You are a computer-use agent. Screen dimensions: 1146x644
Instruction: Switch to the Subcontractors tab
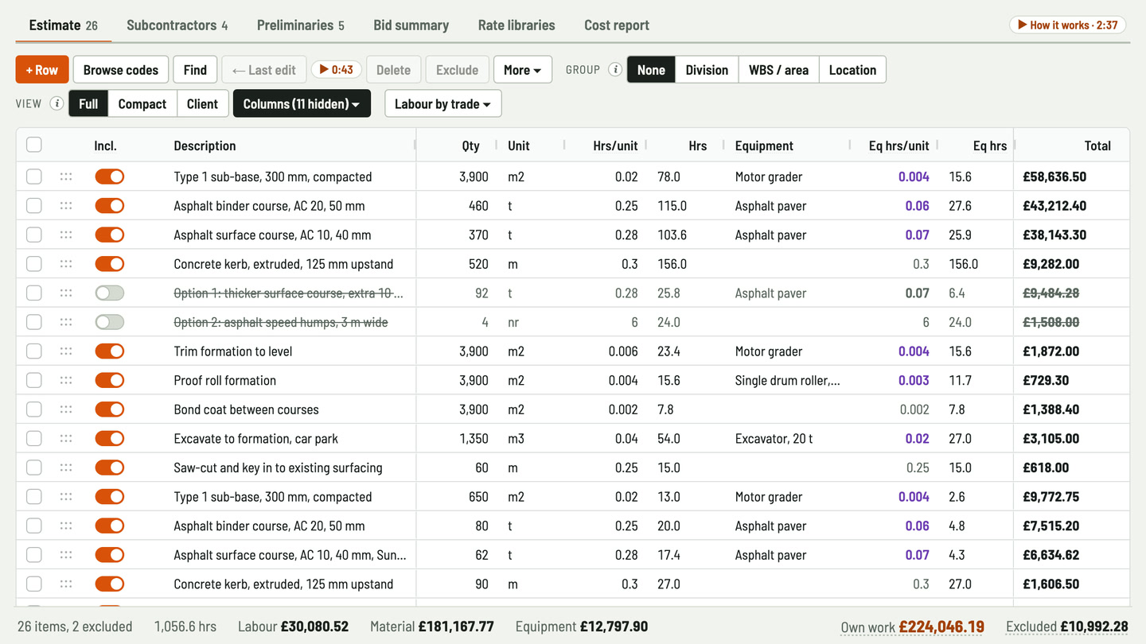tap(177, 25)
